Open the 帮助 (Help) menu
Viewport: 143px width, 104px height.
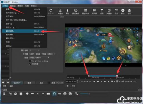click(x=33, y=6)
